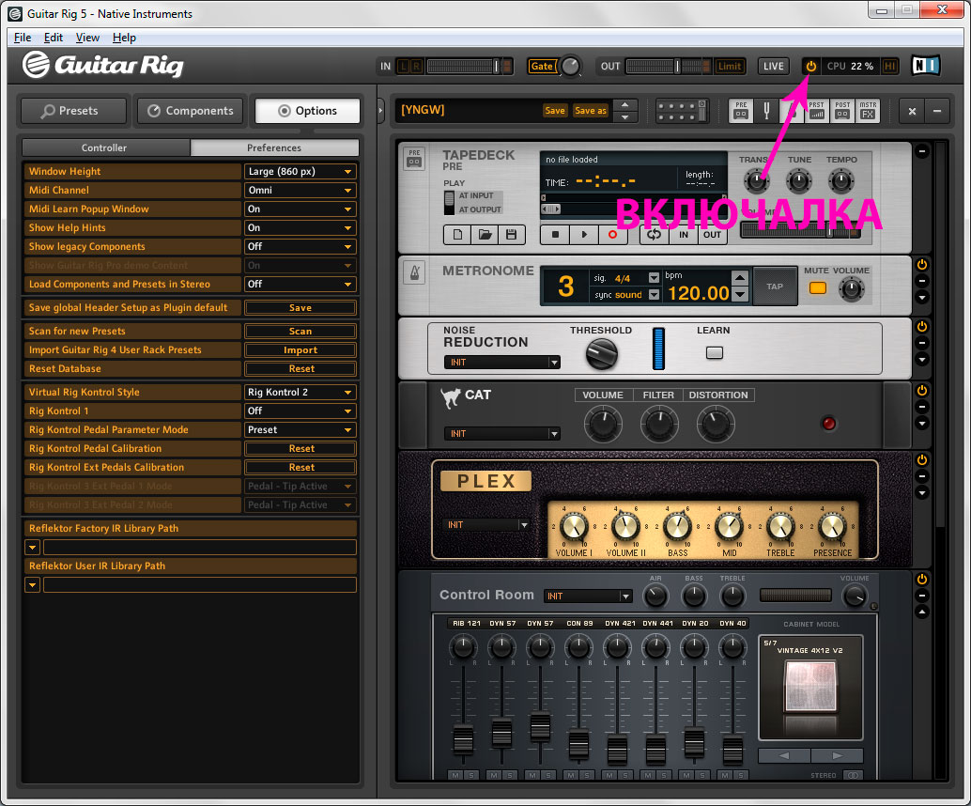Show the Preset Volume PRST tool
Screen dimensions: 971x806
coord(817,111)
